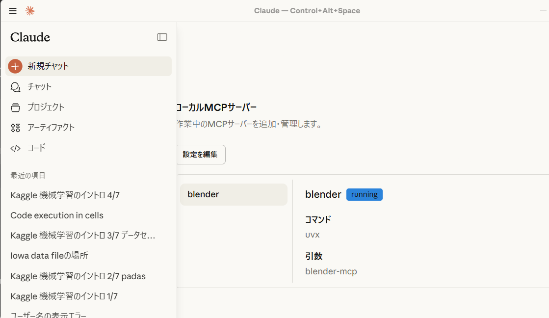Click the blender-mcp argument value

coord(331,271)
